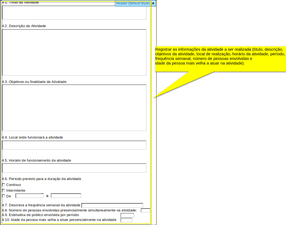Click the Local onde funcionará field
Viewport: 286px width, 225px height.
[x=74, y=145]
